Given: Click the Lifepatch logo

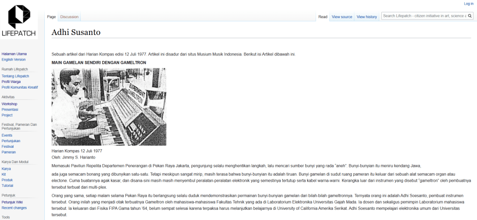Looking at the screenshot, I should [x=19, y=20].
